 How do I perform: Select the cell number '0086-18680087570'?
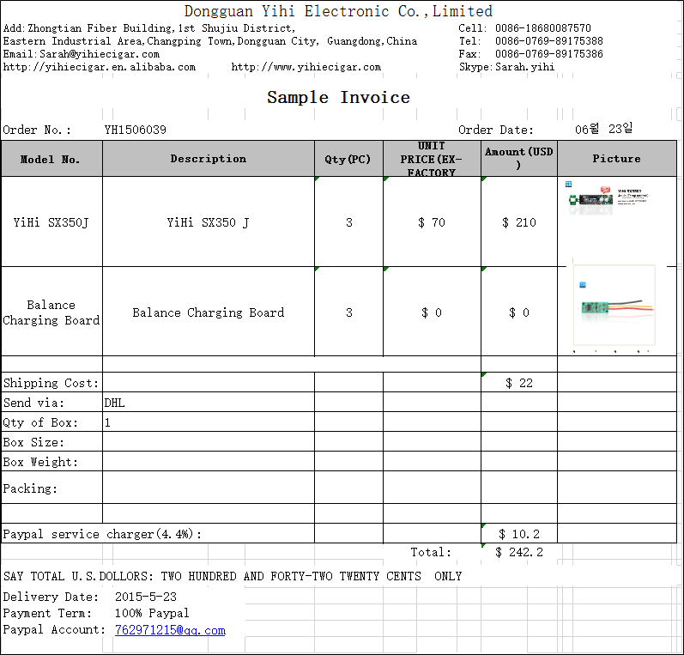[543, 28]
